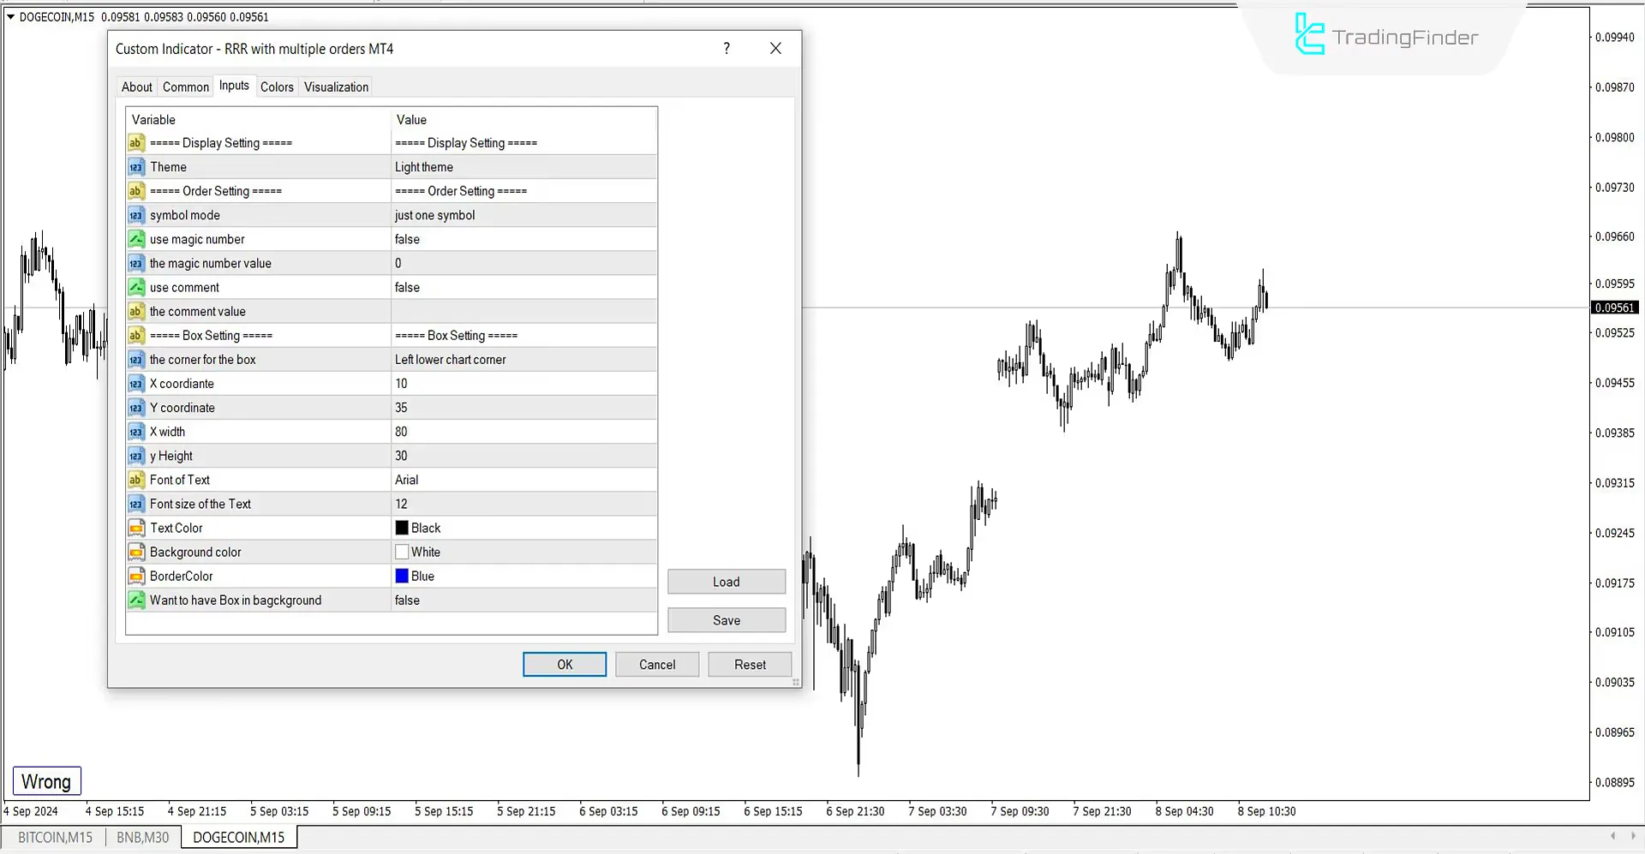This screenshot has width=1645, height=854.
Task: Click the ab icon beside Box Setting header
Action: (136, 335)
